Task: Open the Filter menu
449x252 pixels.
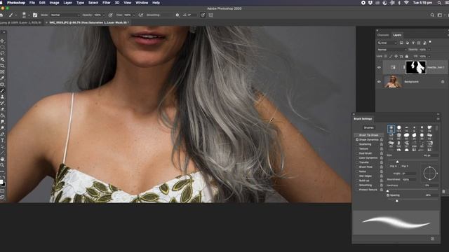Action: pos(106,3)
